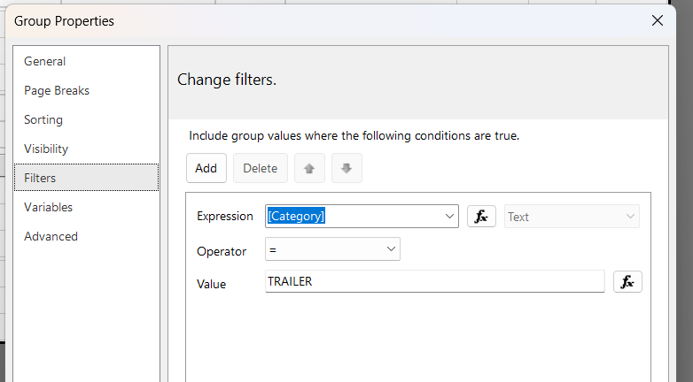Move filter down with the down arrow
Screen dimensions: 693x382
point(346,168)
